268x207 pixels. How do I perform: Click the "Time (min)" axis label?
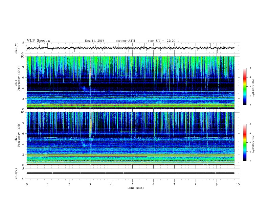(135, 188)
